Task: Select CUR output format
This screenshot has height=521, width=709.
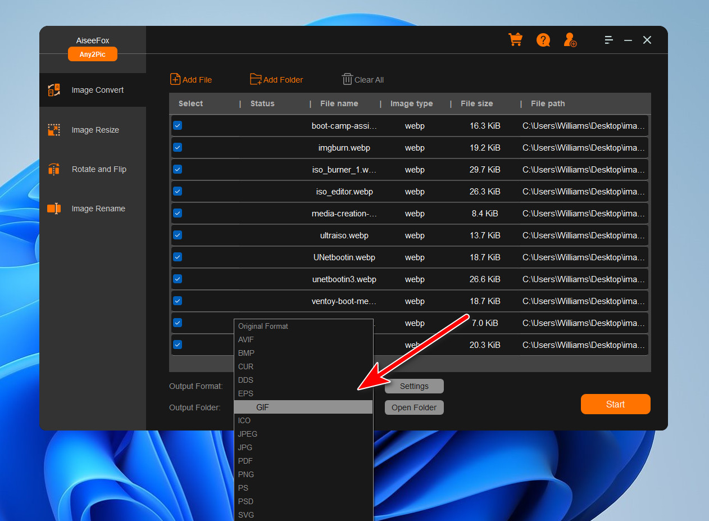Action: 303,366
